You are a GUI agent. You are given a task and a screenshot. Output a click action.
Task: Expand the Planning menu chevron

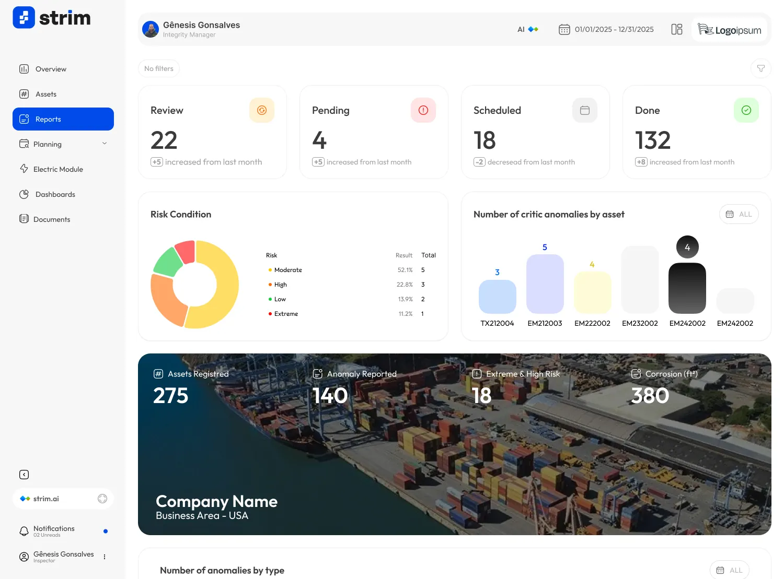click(x=105, y=144)
